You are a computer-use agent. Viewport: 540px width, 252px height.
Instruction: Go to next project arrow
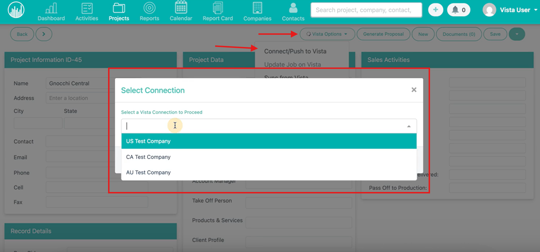coord(44,34)
